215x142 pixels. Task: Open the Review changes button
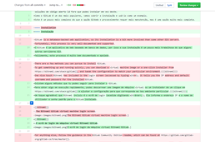(189, 5)
